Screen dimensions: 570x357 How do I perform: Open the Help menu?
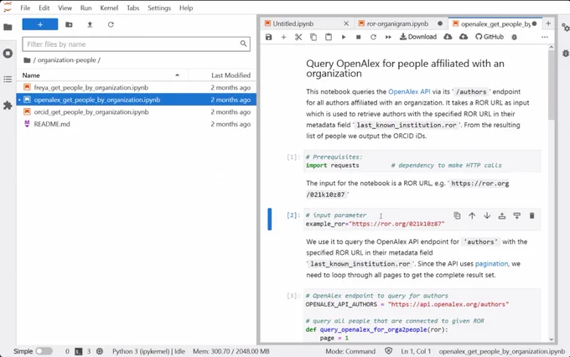186,8
